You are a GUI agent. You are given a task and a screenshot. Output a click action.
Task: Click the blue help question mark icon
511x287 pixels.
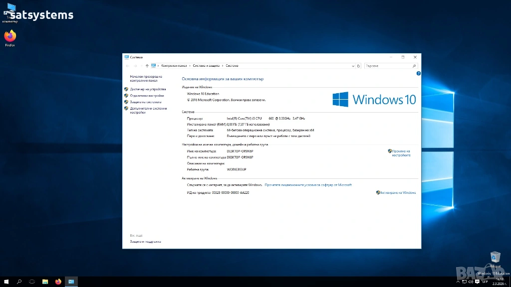click(x=418, y=73)
